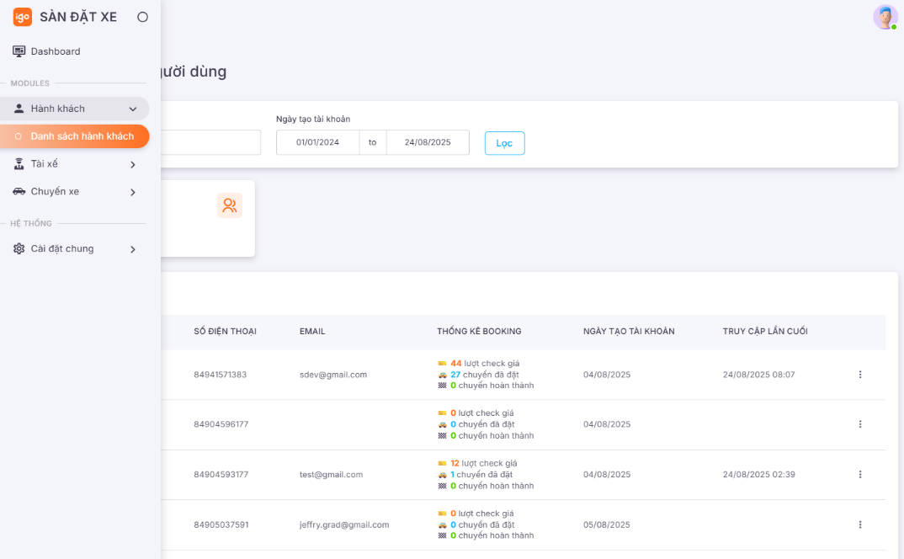Collapse the Hành khách menu chevron
Viewport: 904px width, 559px height.
point(133,109)
